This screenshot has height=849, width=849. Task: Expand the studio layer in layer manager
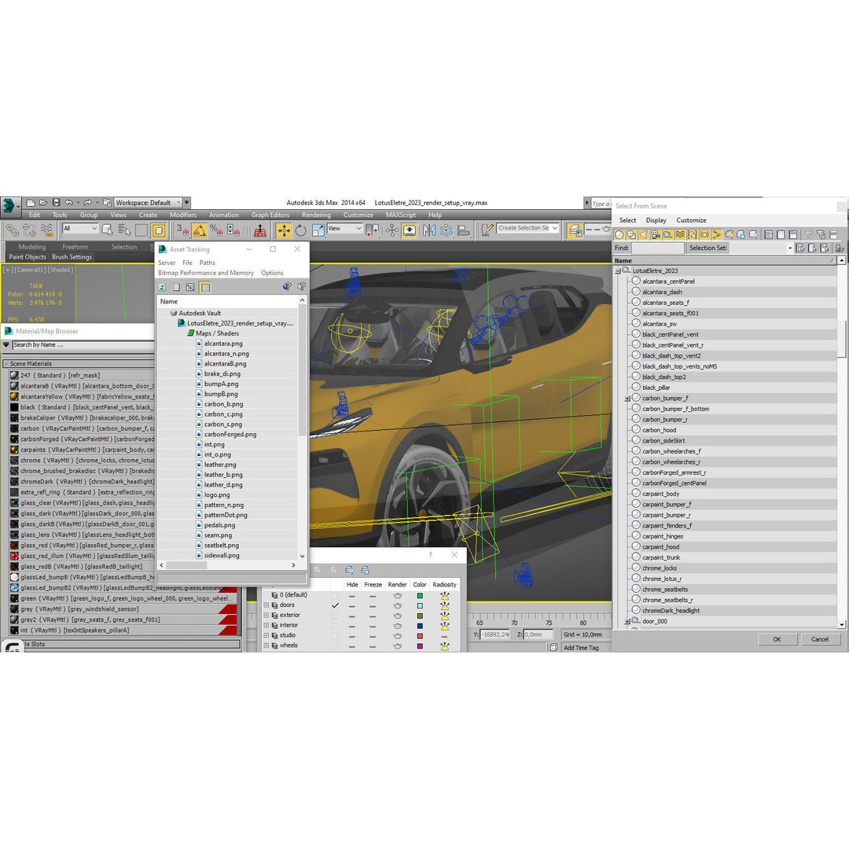(x=266, y=636)
